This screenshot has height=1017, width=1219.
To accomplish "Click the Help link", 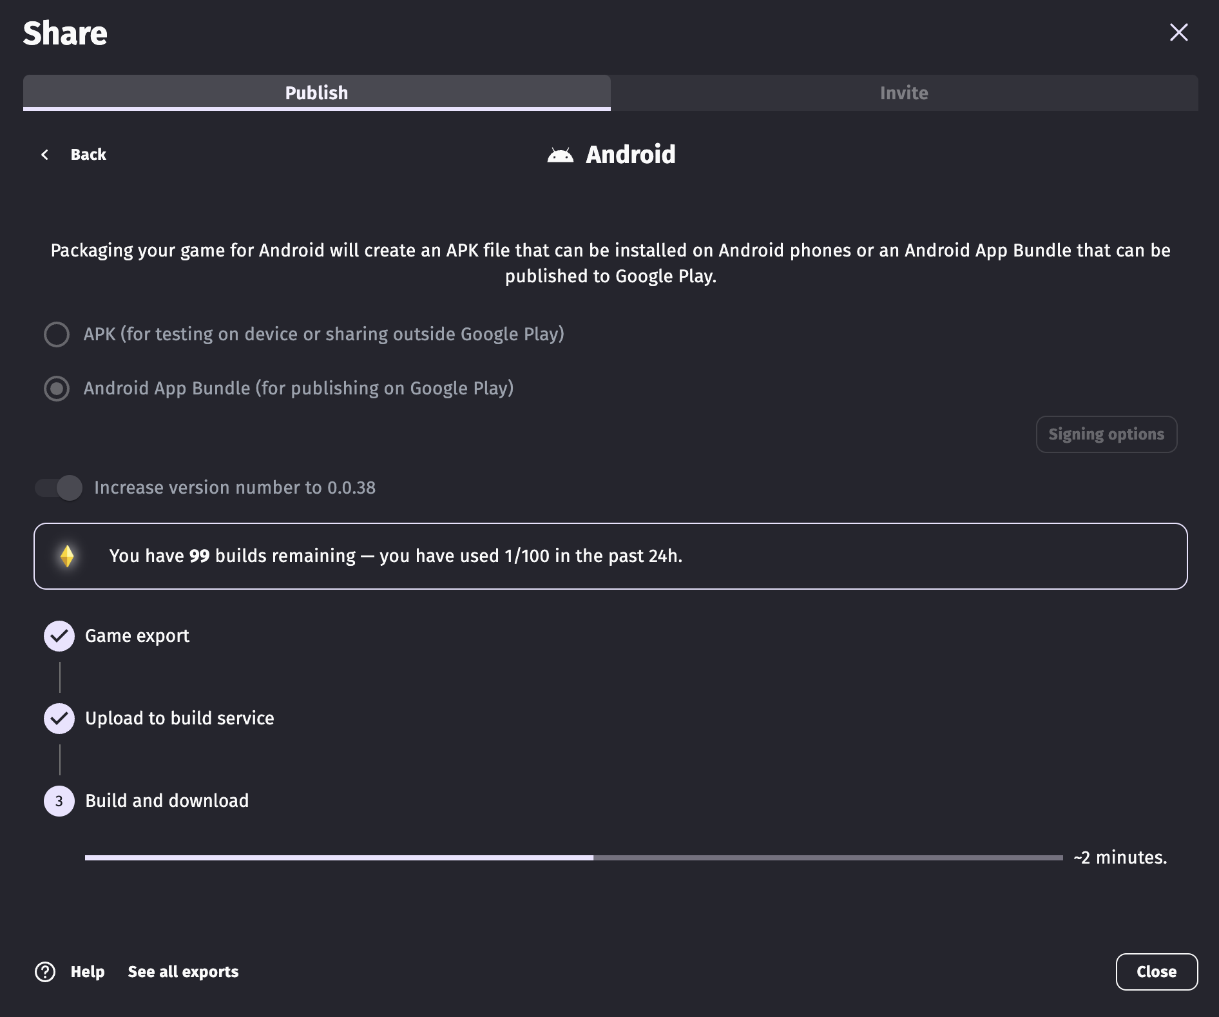I will 88,972.
